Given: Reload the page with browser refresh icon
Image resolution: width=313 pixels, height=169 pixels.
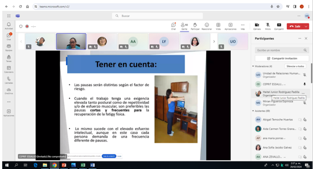Looking at the screenshot, I should coord(20,7).
